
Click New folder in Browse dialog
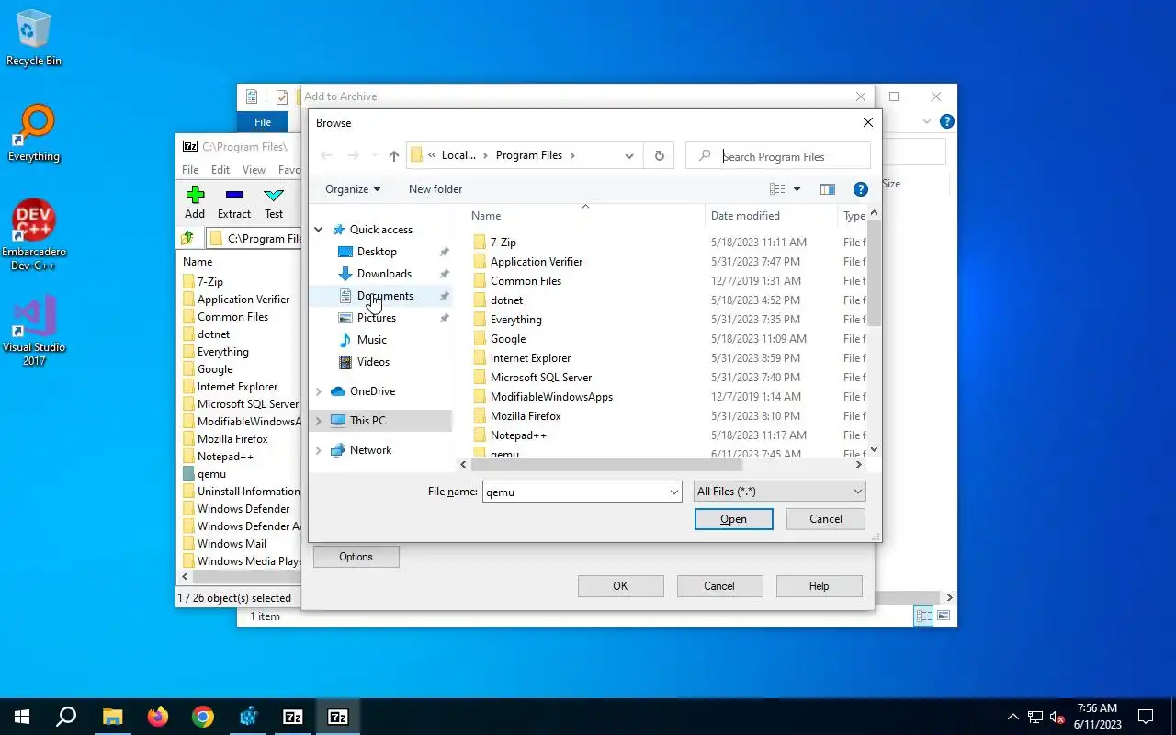[435, 189]
